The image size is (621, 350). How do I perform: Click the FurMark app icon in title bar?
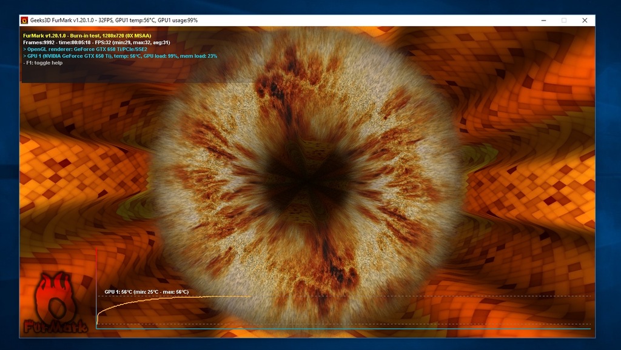(x=24, y=20)
